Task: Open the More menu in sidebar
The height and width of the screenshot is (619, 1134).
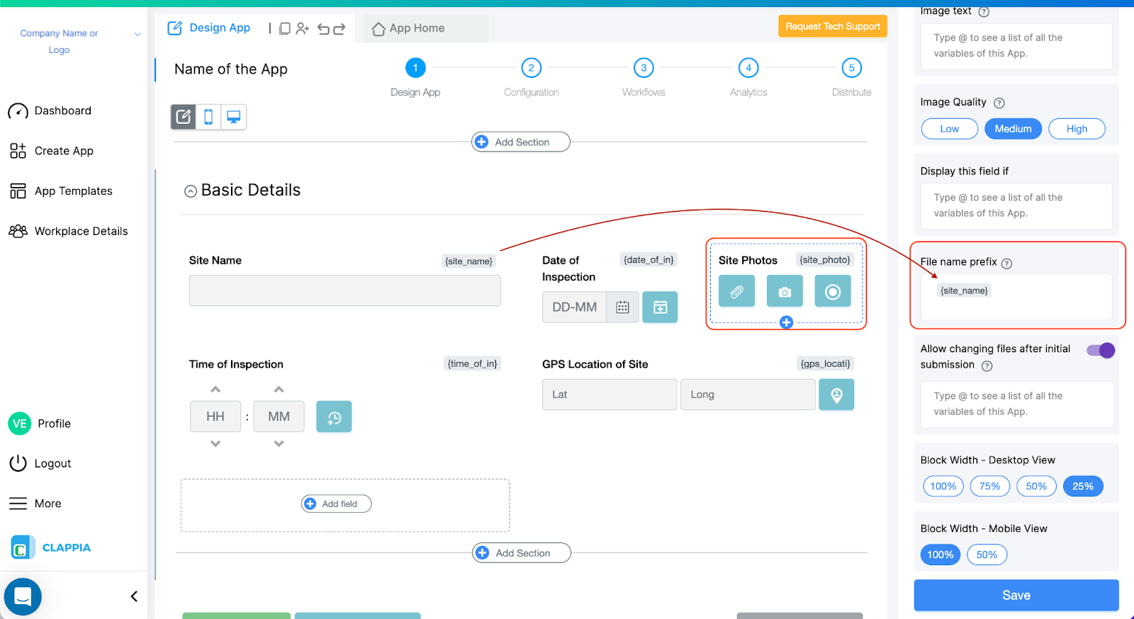Action: click(35, 504)
